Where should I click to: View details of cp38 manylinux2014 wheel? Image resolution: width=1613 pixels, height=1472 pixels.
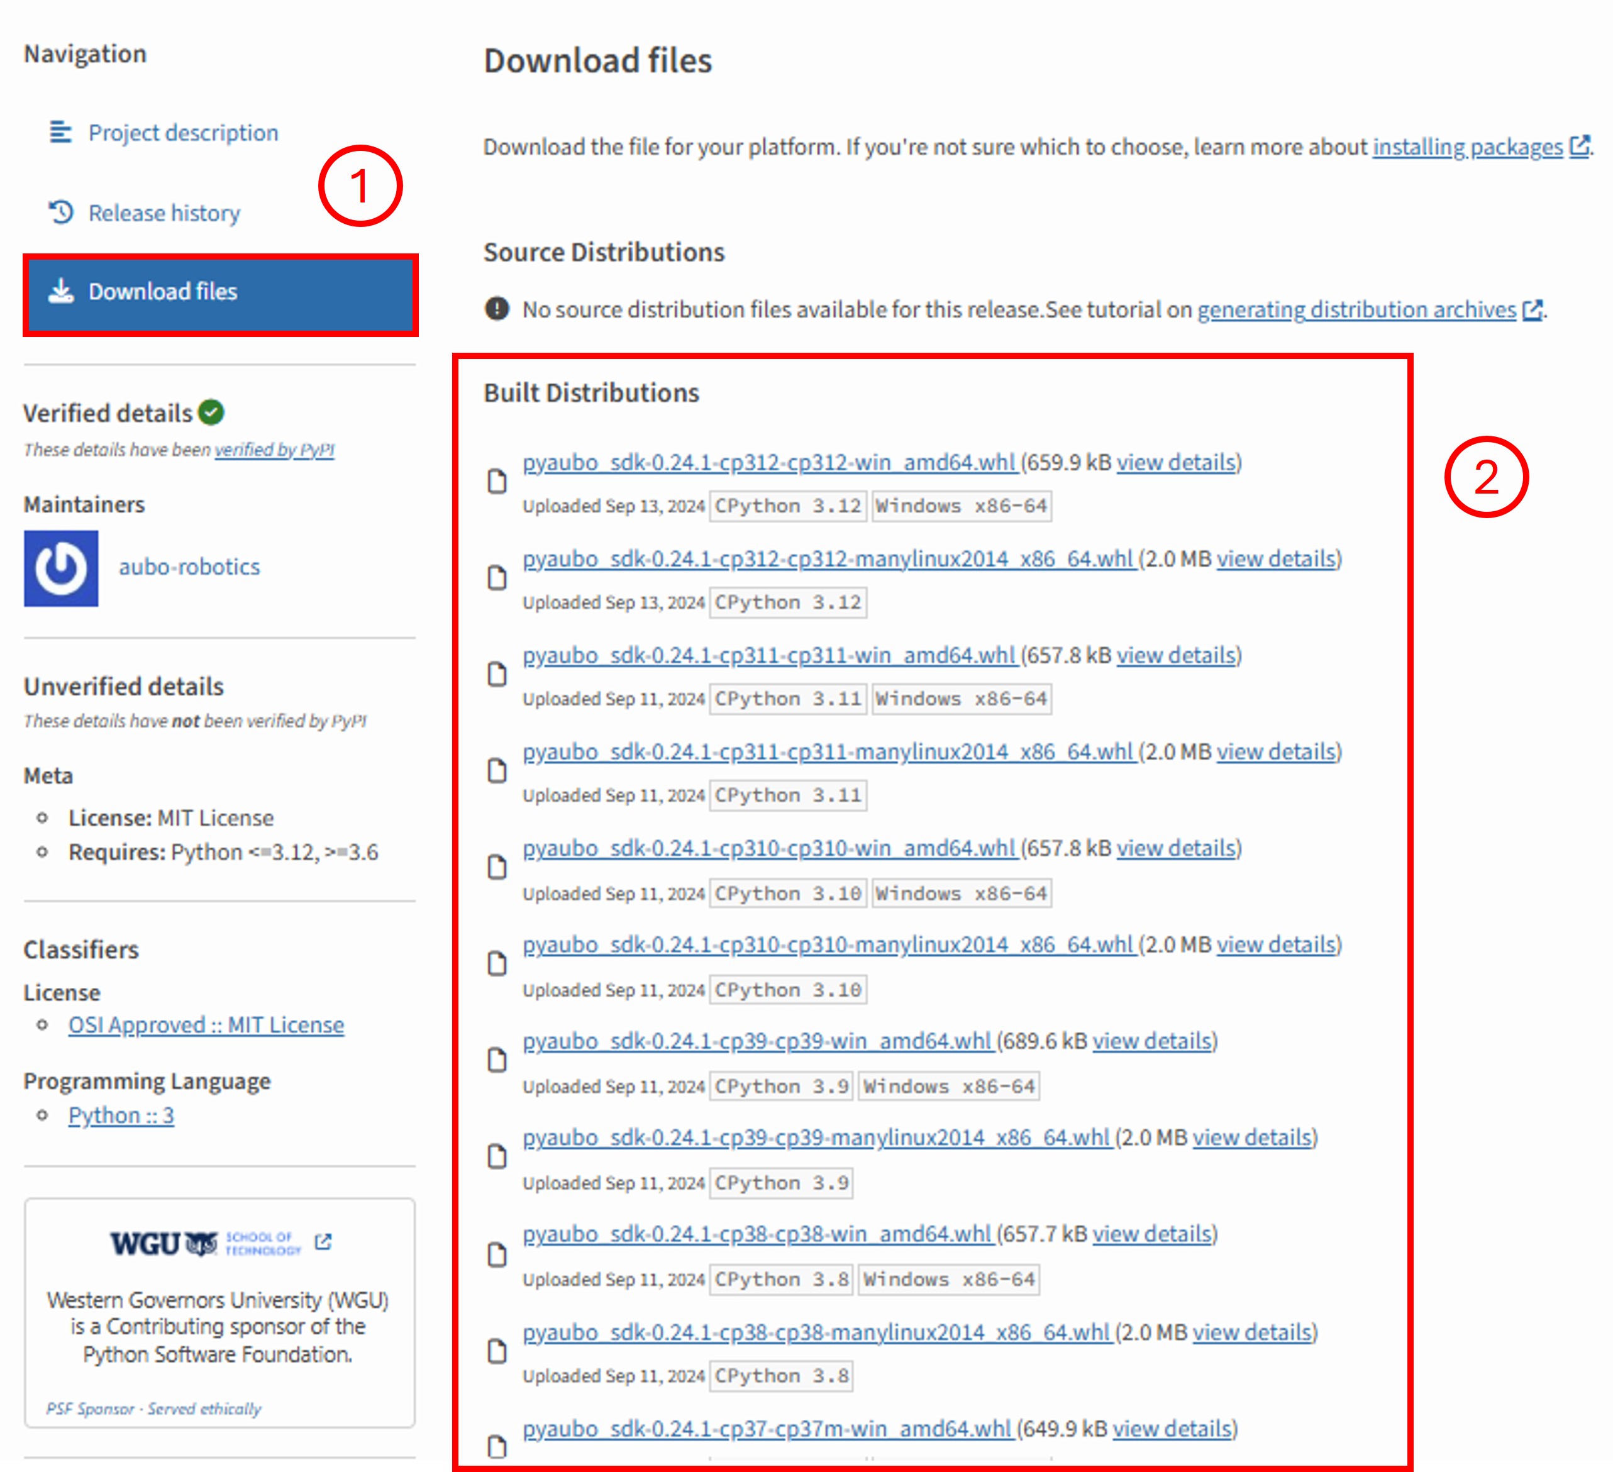click(1252, 1333)
